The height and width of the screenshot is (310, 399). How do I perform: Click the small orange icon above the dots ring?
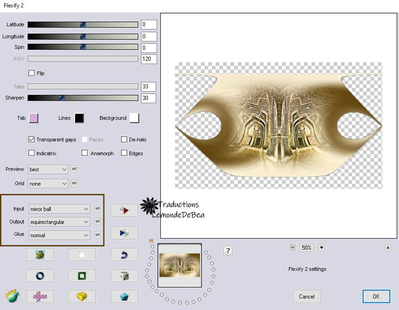click(151, 240)
